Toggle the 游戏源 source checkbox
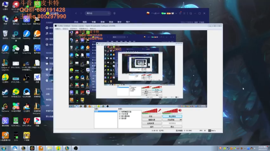This screenshot has width=270, height=151. tap(120, 118)
